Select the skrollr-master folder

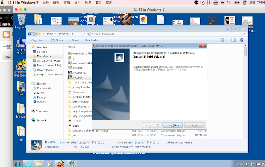[79, 102]
